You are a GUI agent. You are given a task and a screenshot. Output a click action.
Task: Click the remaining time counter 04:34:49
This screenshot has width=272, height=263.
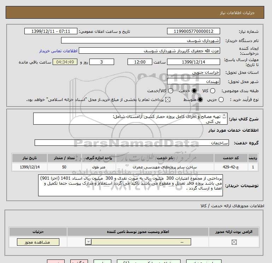(65, 62)
